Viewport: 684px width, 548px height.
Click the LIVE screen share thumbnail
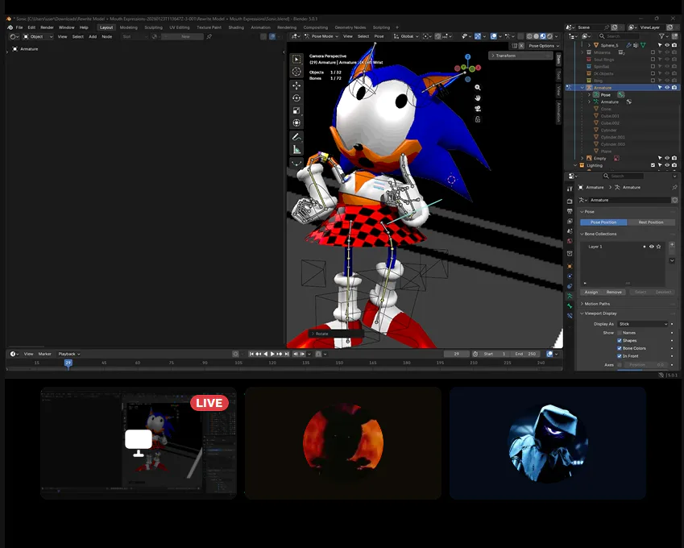point(139,442)
